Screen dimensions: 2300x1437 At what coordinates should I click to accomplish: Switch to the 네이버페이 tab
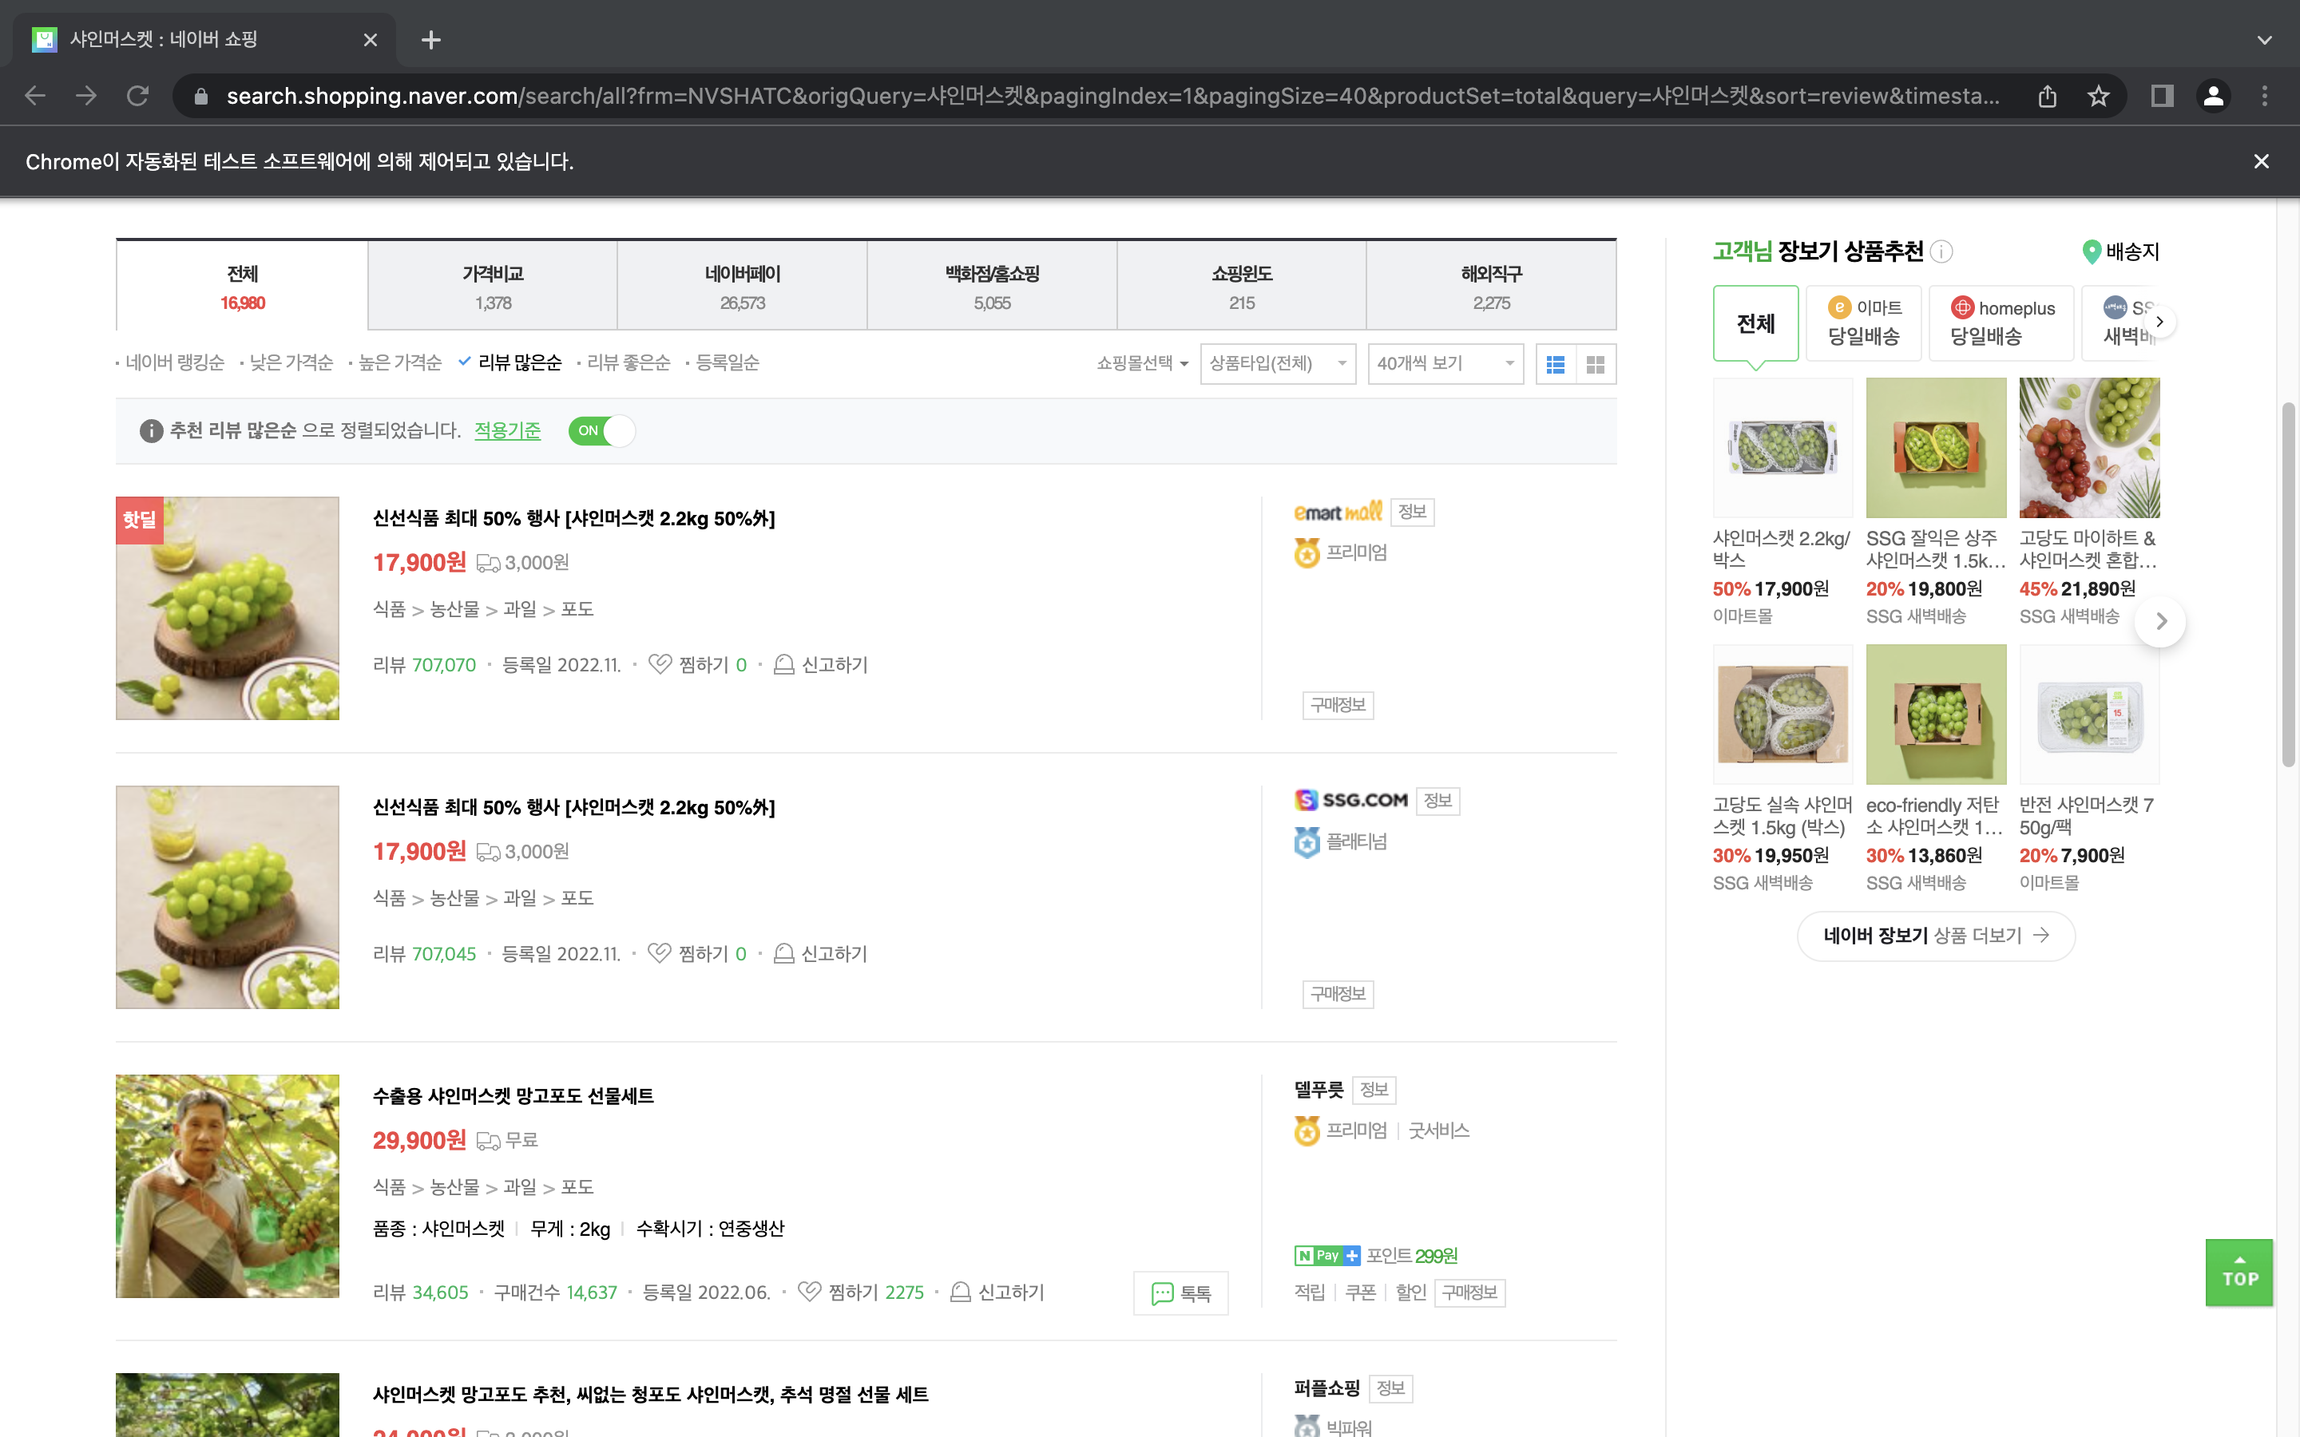pyautogui.click(x=742, y=287)
